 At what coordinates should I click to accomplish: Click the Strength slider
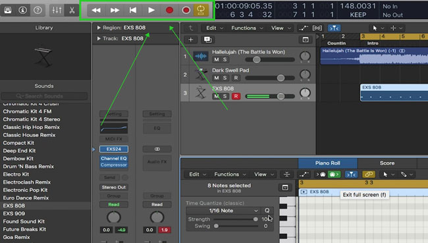[236, 219]
